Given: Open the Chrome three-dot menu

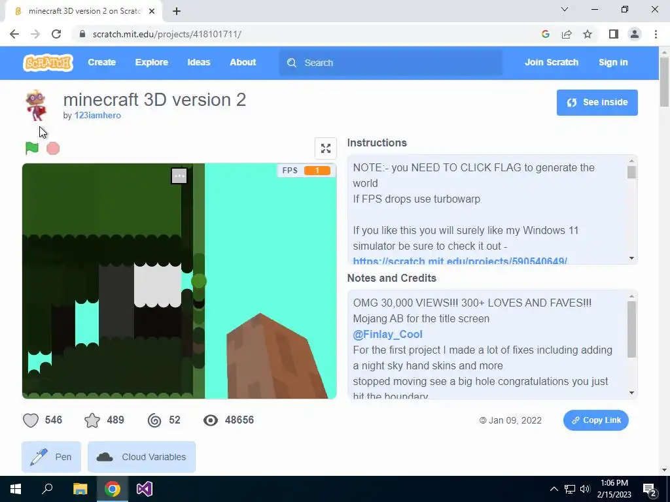Looking at the screenshot, I should click(656, 34).
